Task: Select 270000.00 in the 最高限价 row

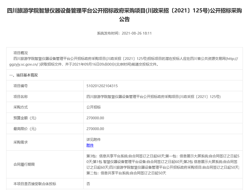Action: pyautogui.click(x=95, y=129)
